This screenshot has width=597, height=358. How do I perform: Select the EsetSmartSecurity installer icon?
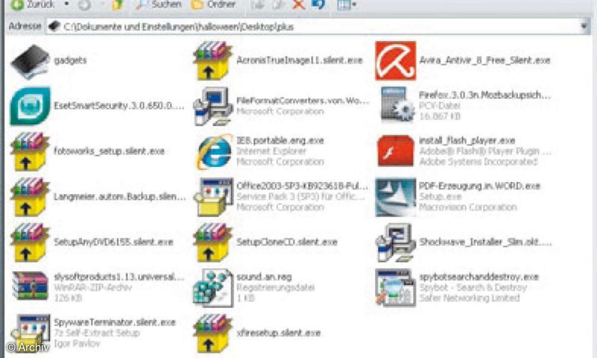coord(30,106)
